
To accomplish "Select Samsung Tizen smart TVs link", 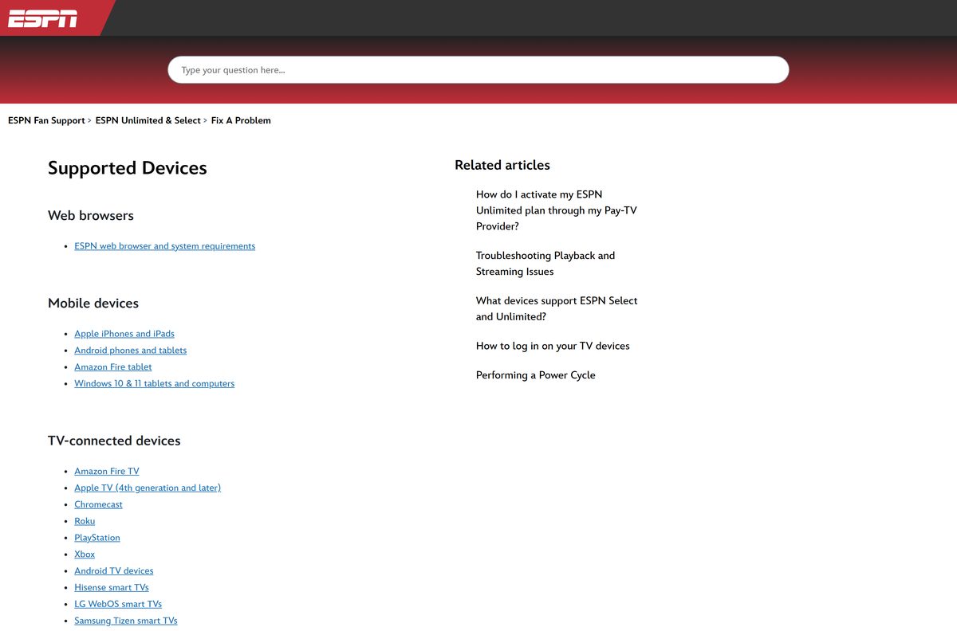I will [126, 621].
